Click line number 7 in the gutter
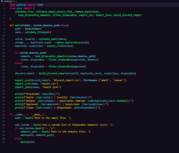 4,25
